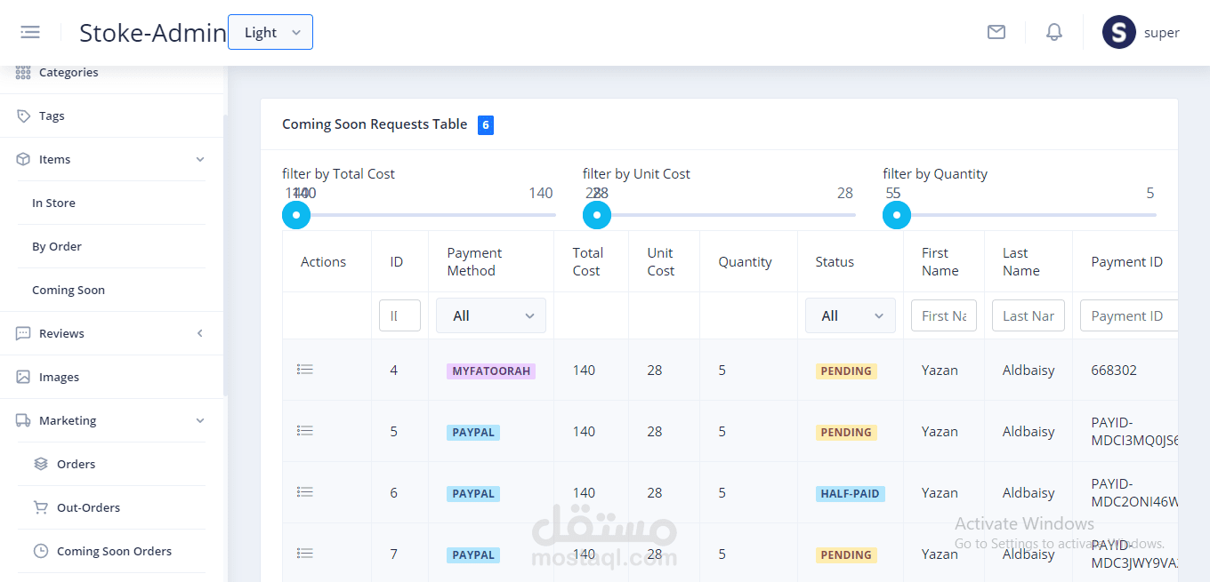
Task: Click the Marketing truck icon
Action: 23,420
